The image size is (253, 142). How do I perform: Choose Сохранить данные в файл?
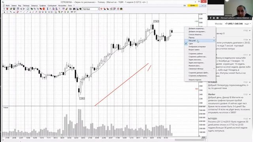click(x=200, y=73)
